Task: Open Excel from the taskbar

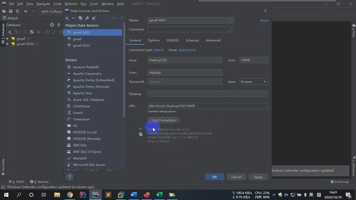Action: point(160,195)
